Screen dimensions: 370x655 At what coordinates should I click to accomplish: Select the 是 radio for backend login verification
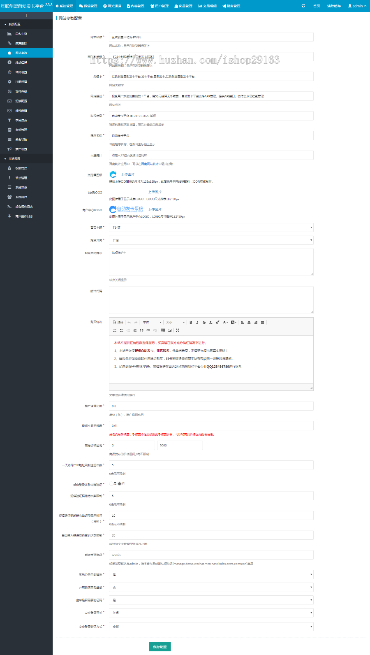tap(111, 483)
